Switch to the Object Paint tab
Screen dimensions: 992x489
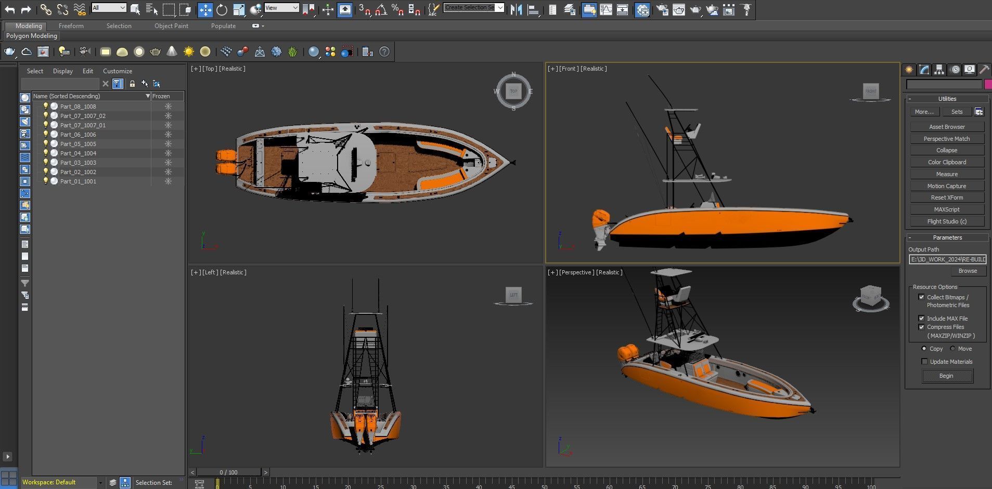tap(171, 26)
